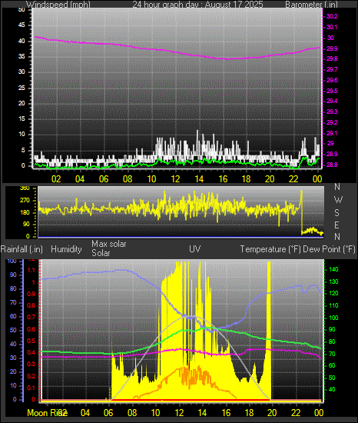Click the 02 hour label on wind graph
The image size is (358, 423).
(56, 179)
